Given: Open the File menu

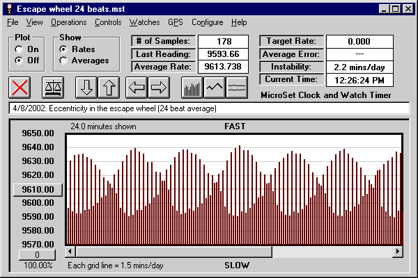Looking at the screenshot, I should coord(13,22).
